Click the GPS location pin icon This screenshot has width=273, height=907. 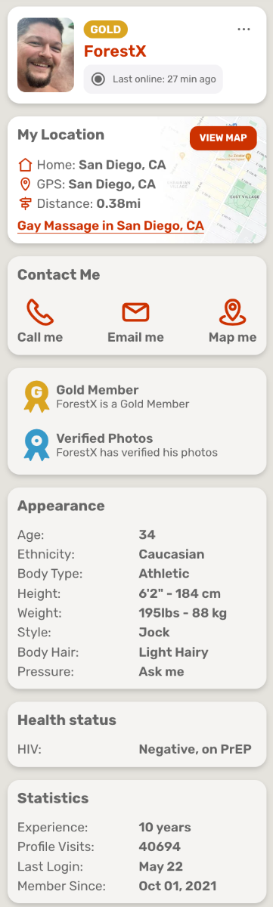point(26,184)
